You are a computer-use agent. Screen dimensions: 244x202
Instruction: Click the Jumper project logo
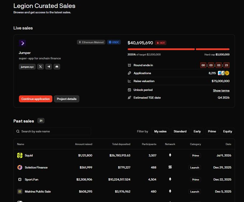[22, 43]
